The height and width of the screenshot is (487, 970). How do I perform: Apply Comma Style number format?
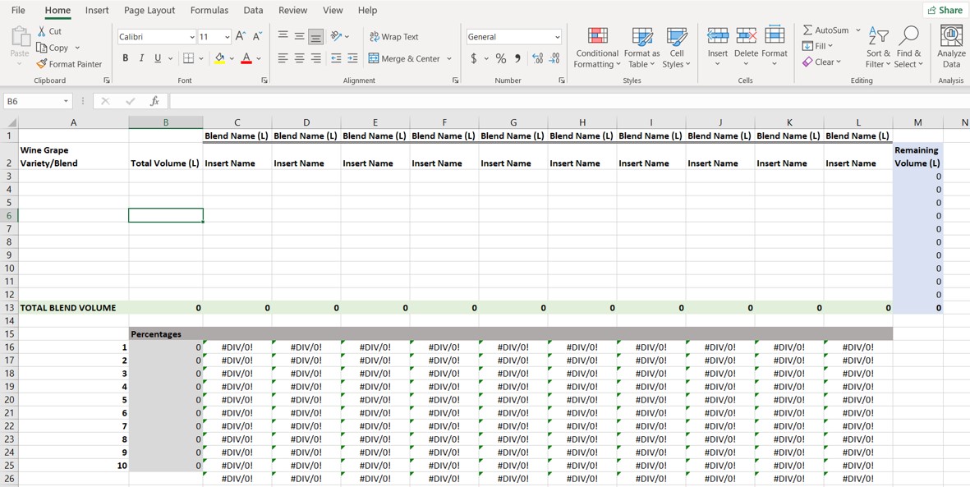pyautogui.click(x=517, y=58)
